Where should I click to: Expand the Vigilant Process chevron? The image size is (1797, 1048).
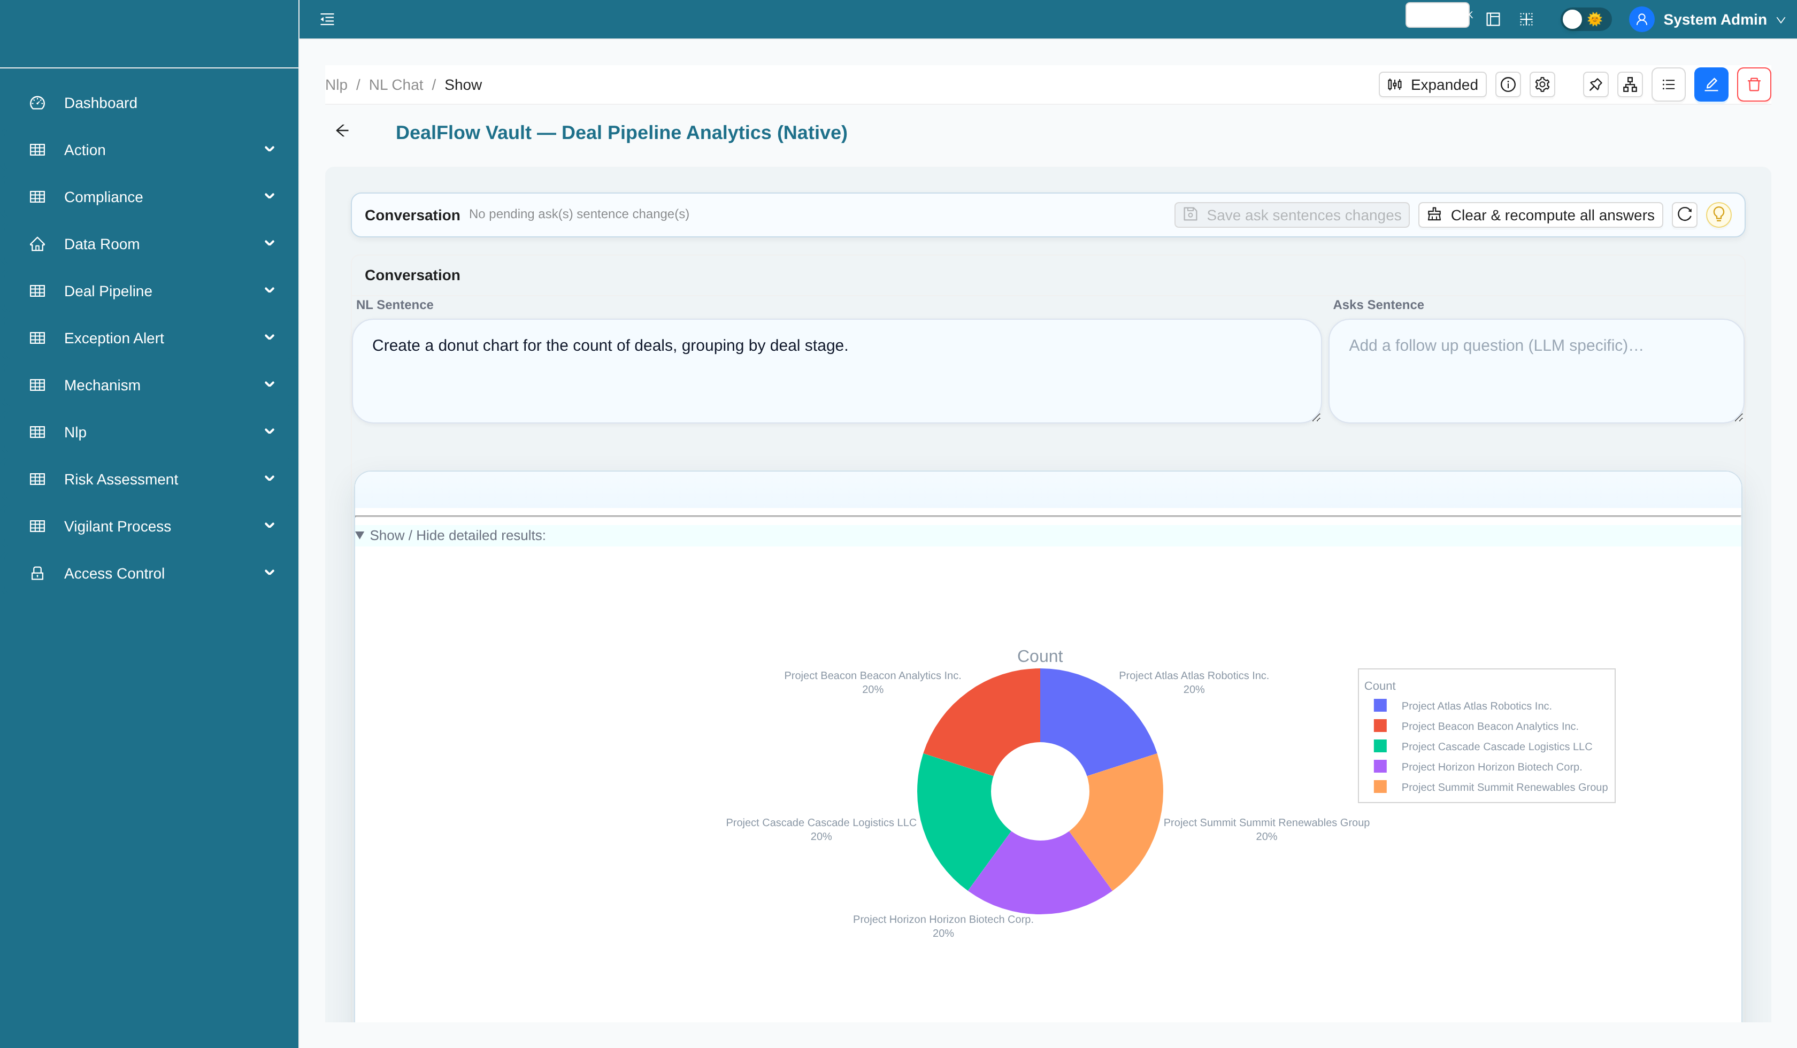[270, 526]
